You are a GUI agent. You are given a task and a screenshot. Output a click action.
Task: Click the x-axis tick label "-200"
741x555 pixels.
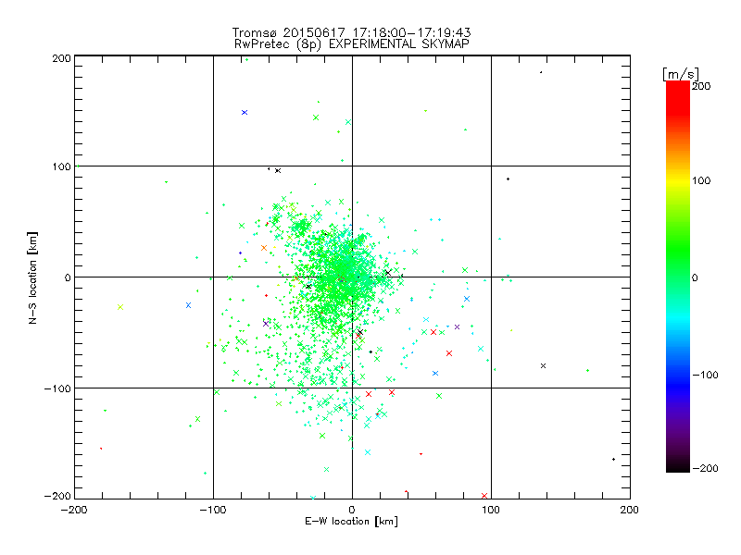[74, 511]
